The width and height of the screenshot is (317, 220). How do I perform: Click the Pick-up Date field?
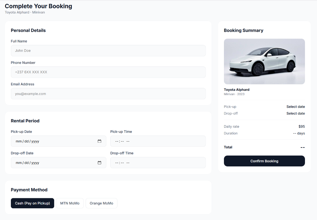[x=58, y=141]
